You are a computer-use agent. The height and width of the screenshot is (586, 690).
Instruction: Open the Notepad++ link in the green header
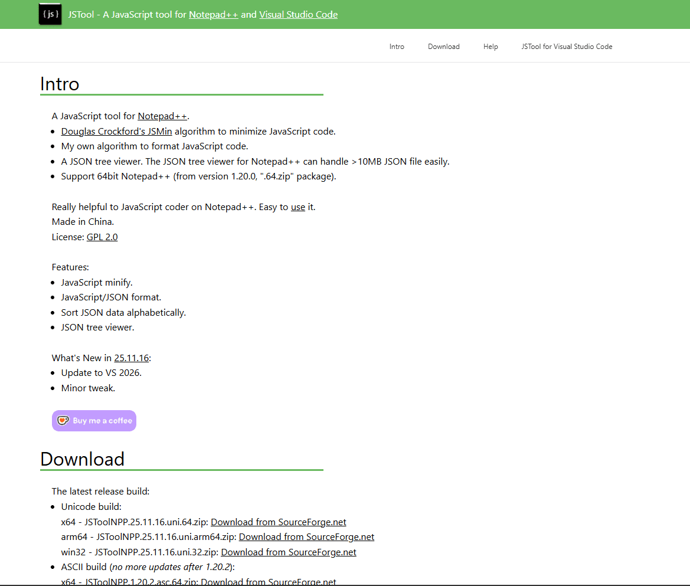[x=213, y=14]
